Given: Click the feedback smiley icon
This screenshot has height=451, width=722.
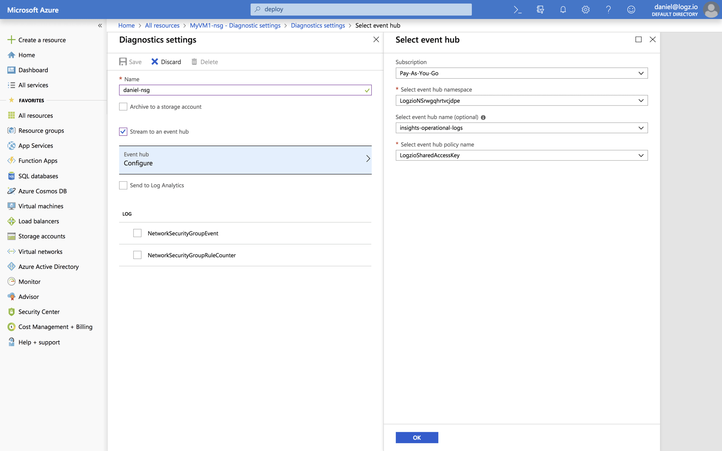Looking at the screenshot, I should coord(631,9).
